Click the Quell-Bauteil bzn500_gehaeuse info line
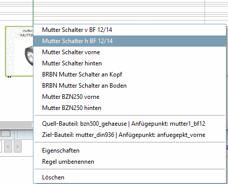 coord(130,124)
